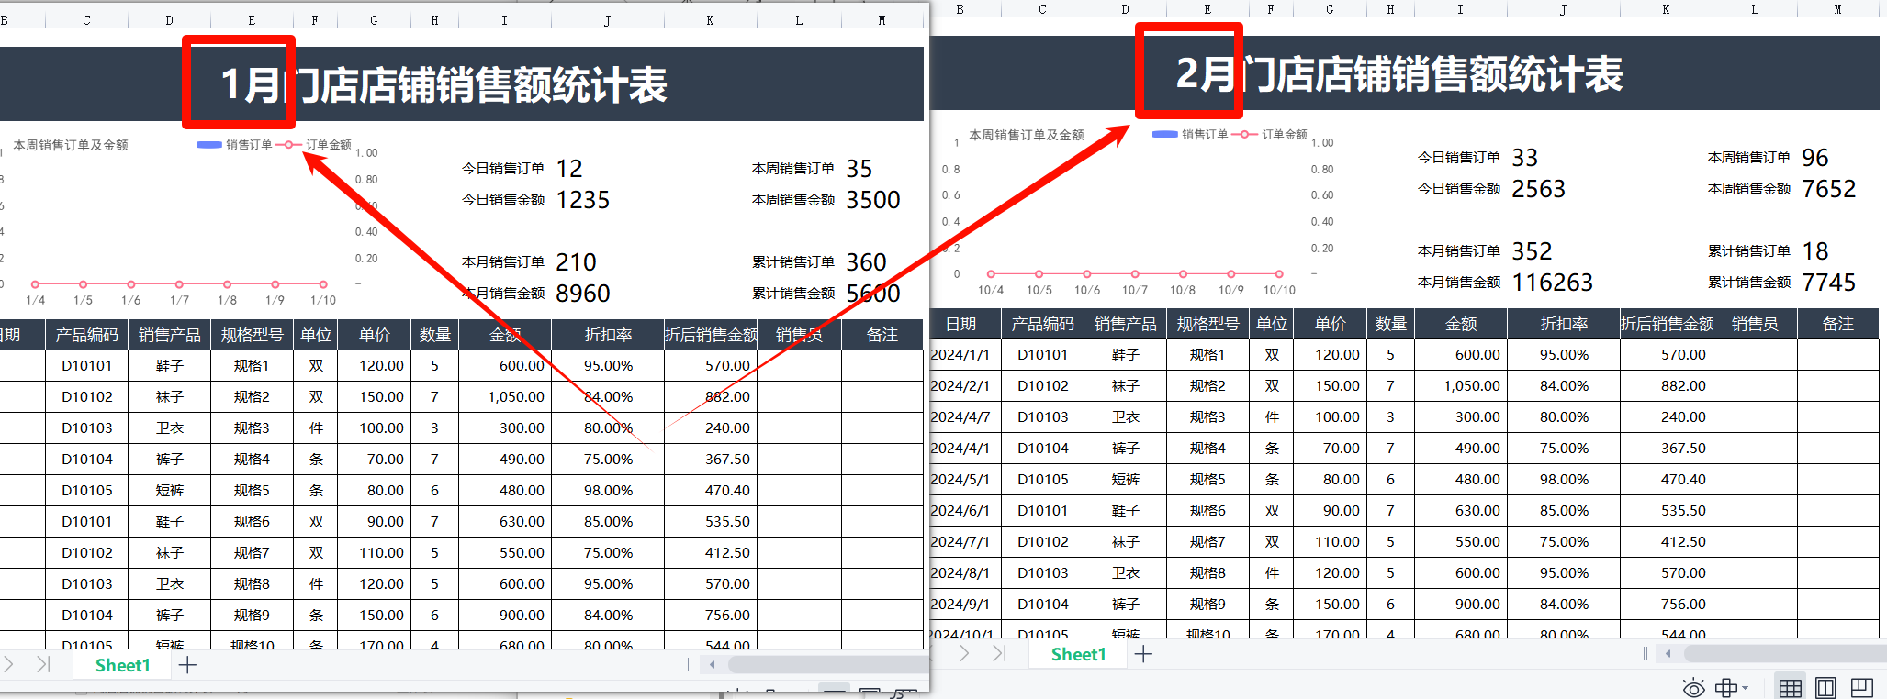
Task: Jump to last sheet in right workbook
Action: tap(999, 654)
